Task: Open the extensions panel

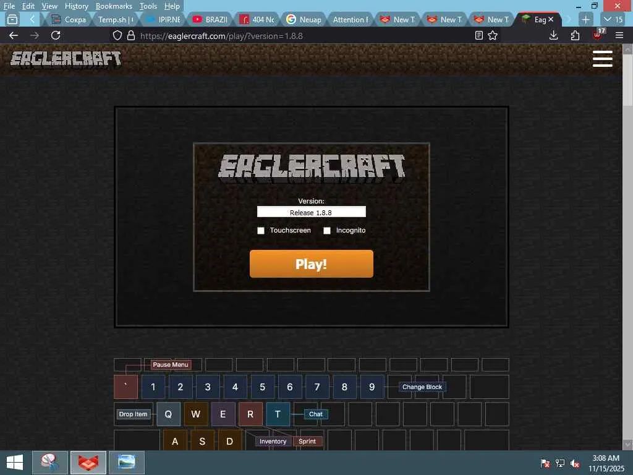Action: (576, 35)
